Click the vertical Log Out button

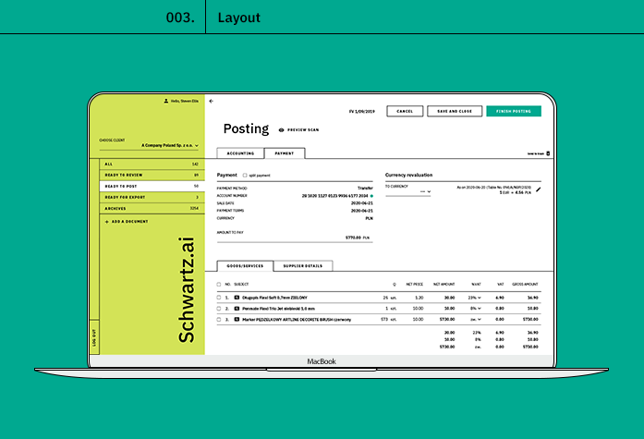point(94,337)
